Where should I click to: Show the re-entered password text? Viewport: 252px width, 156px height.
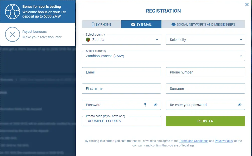(239, 105)
